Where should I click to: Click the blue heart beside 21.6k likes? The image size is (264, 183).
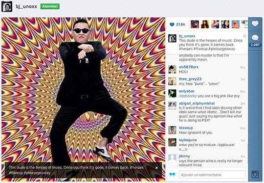172,25
